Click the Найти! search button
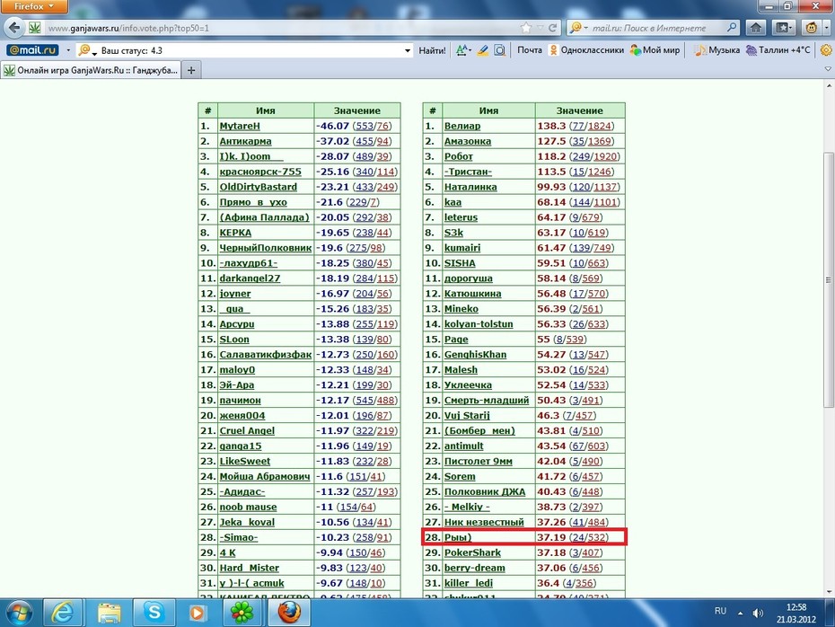This screenshot has height=627, width=835. tap(432, 50)
